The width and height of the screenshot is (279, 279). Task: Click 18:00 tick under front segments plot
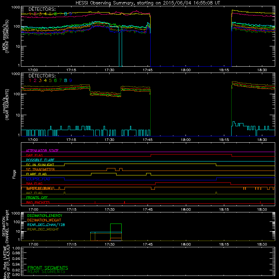(186, 70)
